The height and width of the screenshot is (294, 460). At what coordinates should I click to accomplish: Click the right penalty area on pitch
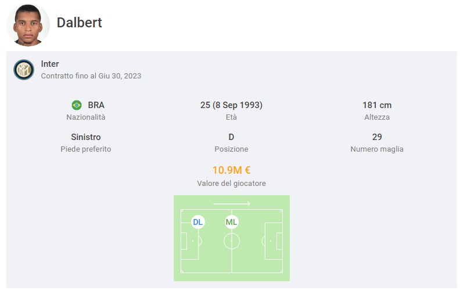click(274, 241)
